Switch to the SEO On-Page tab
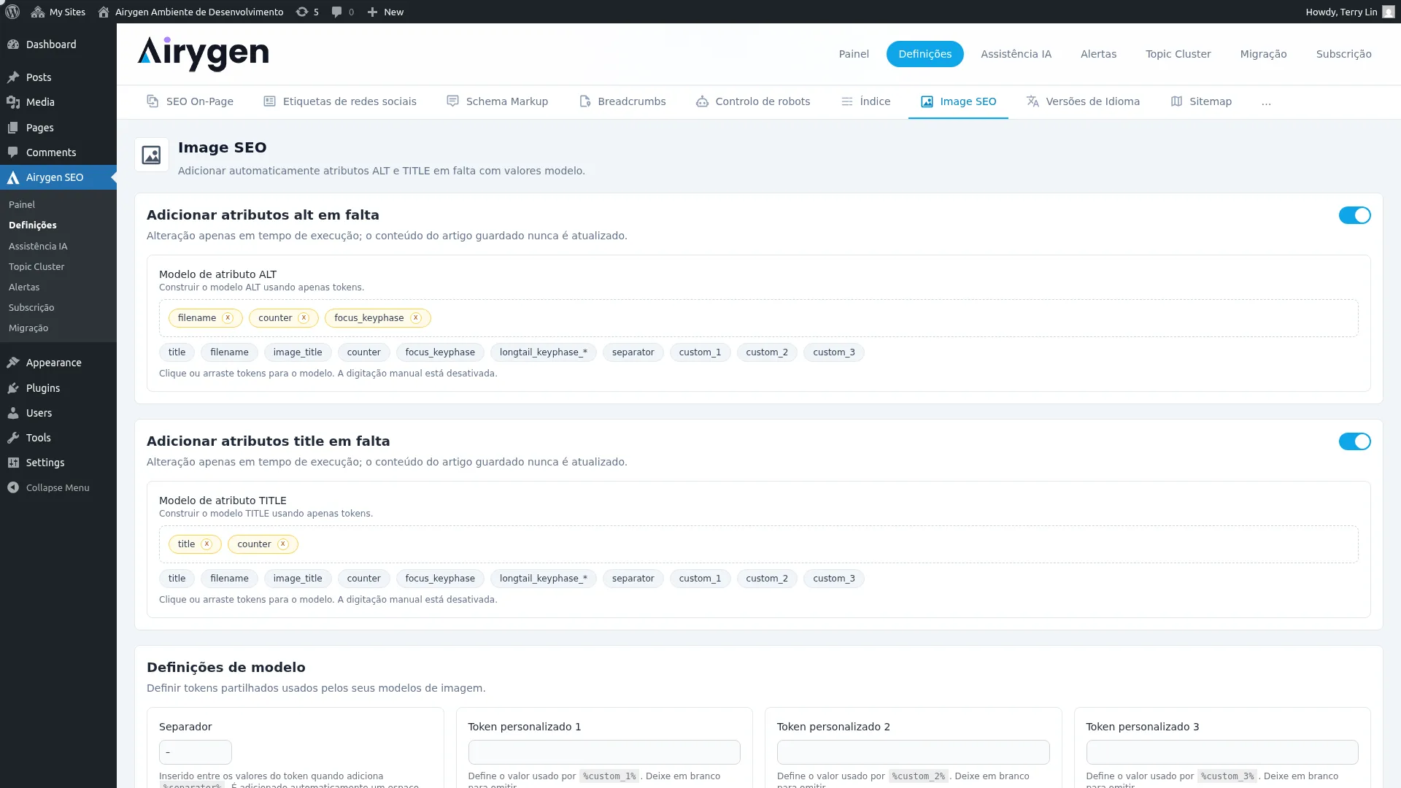The height and width of the screenshot is (788, 1401). [x=190, y=101]
